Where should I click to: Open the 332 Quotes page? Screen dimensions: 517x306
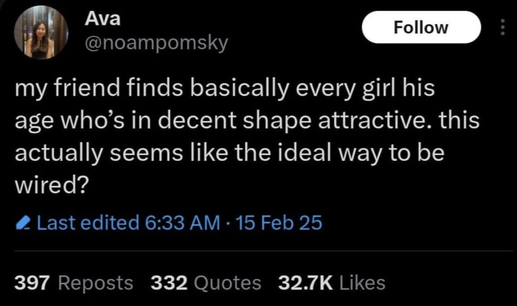(206, 282)
